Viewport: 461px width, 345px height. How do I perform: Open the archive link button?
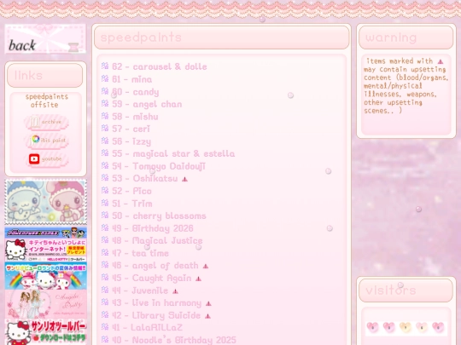(46, 122)
